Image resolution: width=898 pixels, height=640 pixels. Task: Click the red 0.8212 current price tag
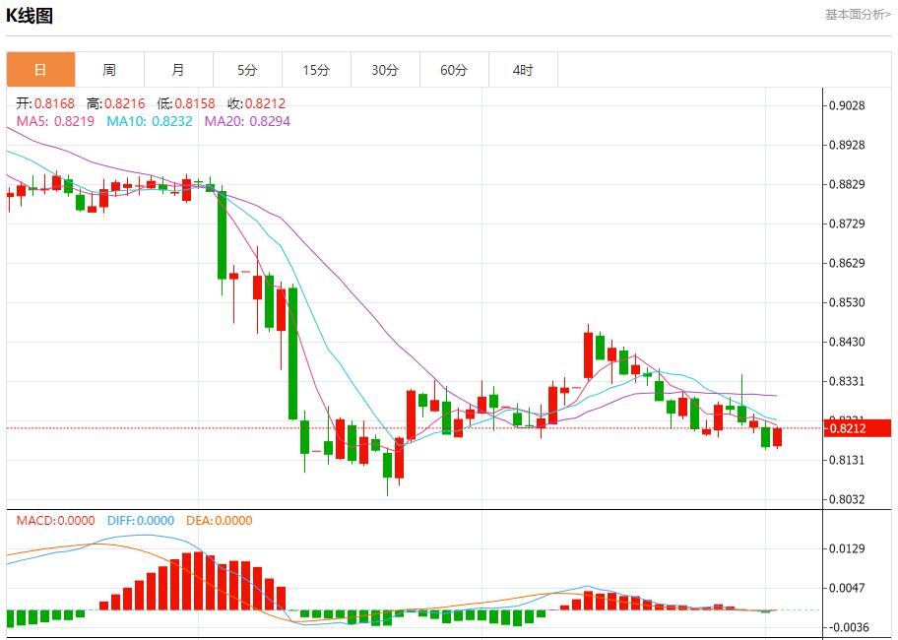[x=858, y=428]
